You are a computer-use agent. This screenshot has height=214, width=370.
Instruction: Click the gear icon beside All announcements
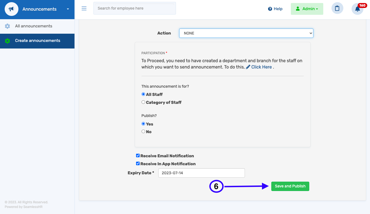coord(7,26)
